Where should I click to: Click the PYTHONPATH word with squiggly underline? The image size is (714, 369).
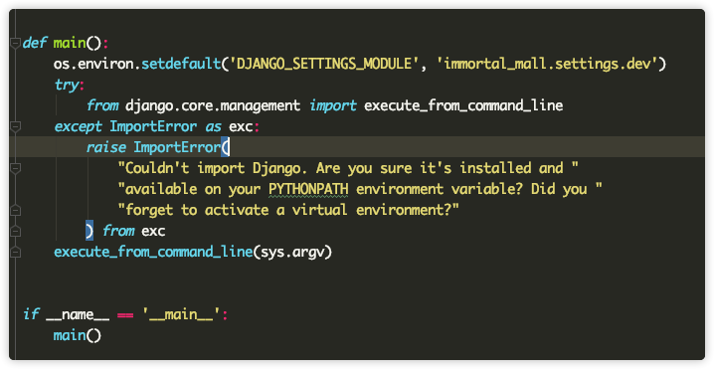[x=308, y=189]
